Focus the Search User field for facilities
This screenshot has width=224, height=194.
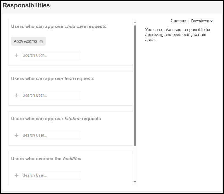point(51,175)
